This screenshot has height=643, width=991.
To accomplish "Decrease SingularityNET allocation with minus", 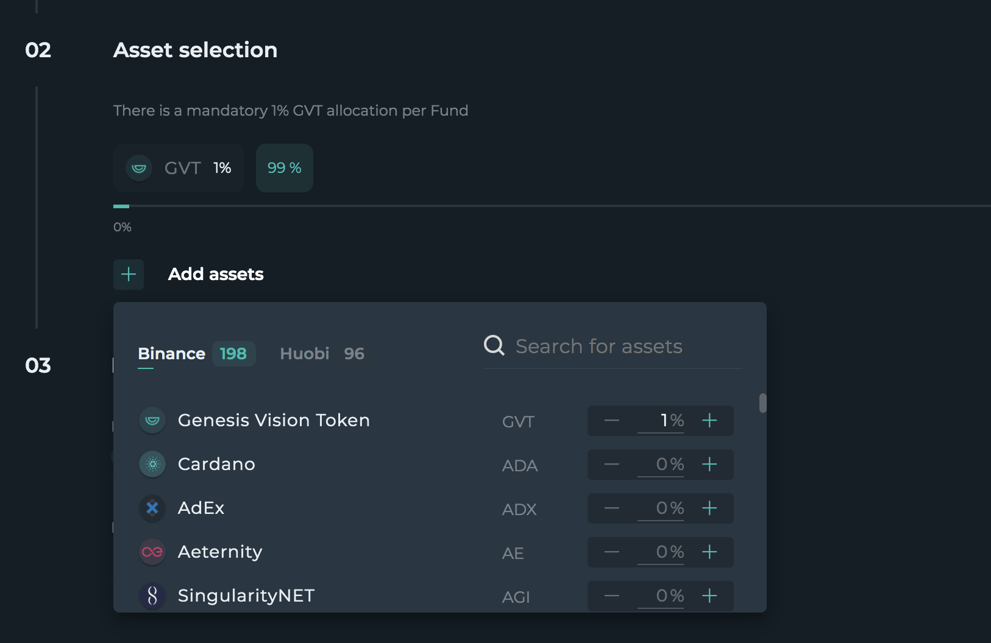I will tap(612, 596).
